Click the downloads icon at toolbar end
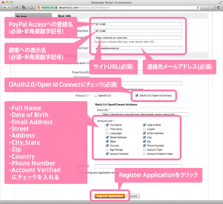 click(218, 8)
